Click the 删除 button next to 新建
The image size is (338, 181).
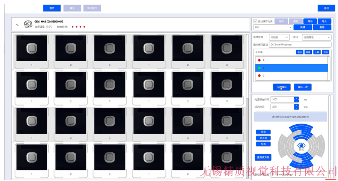(x=322, y=27)
